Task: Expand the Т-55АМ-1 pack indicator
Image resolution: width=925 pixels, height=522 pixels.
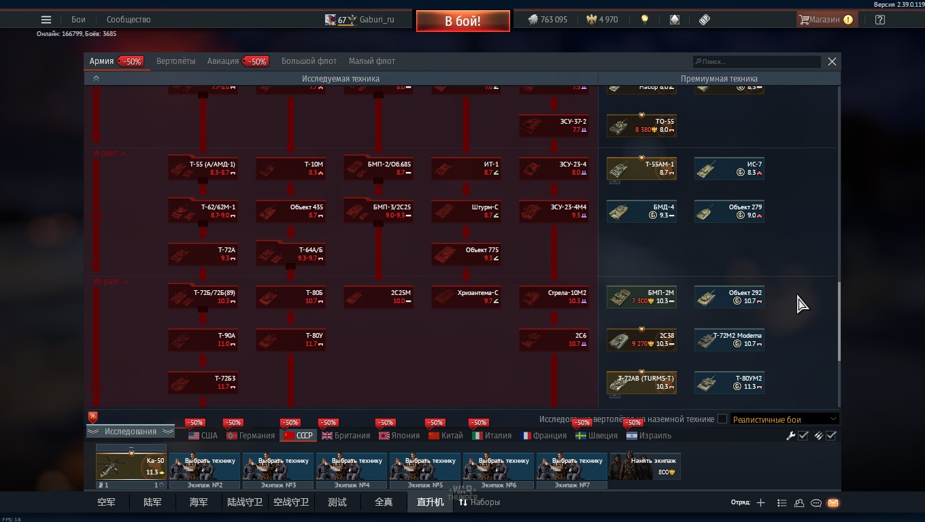Action: pos(615,182)
